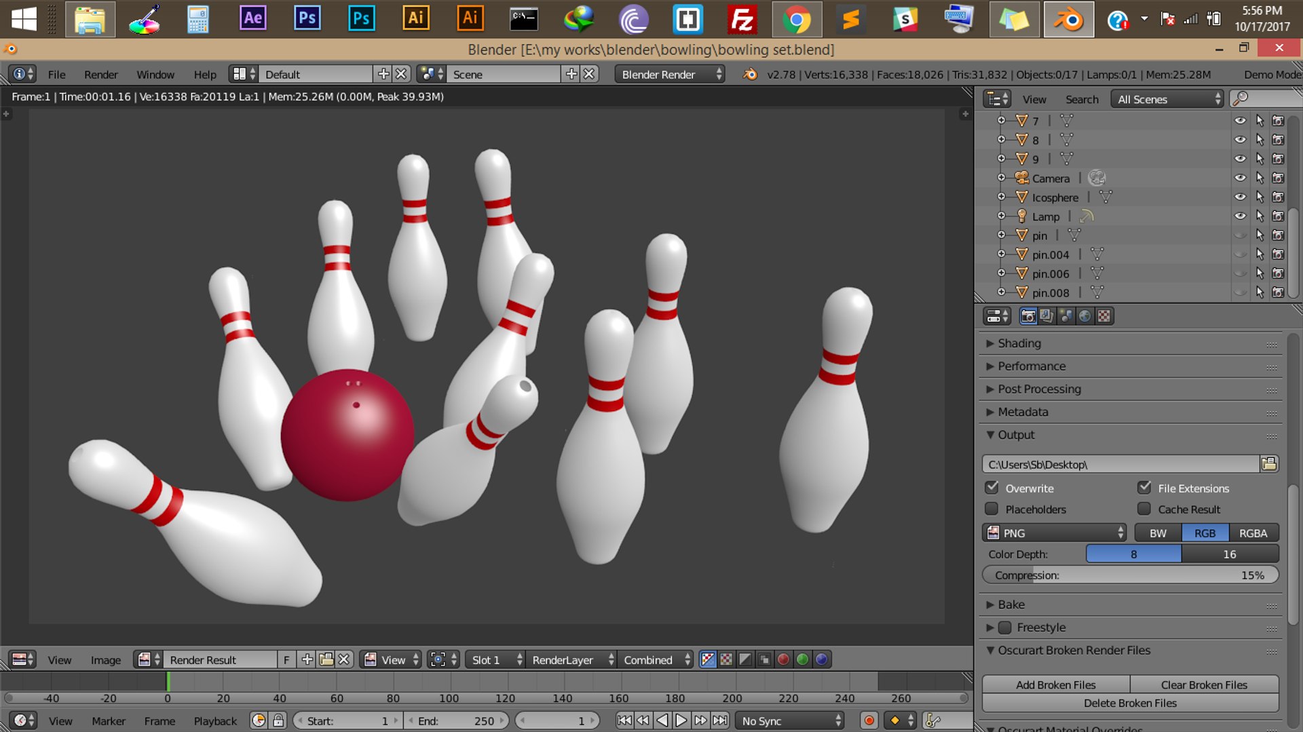Open the Render menu
Screen dimensions: 1303x732
pyautogui.click(x=100, y=74)
